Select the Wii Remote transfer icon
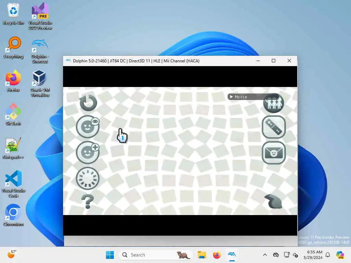351x263 pixels. point(274,127)
